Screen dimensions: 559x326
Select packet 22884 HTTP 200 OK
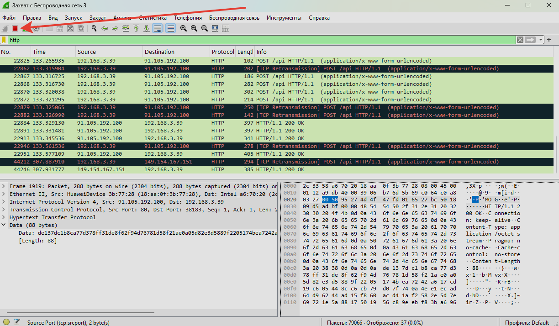click(x=277, y=123)
